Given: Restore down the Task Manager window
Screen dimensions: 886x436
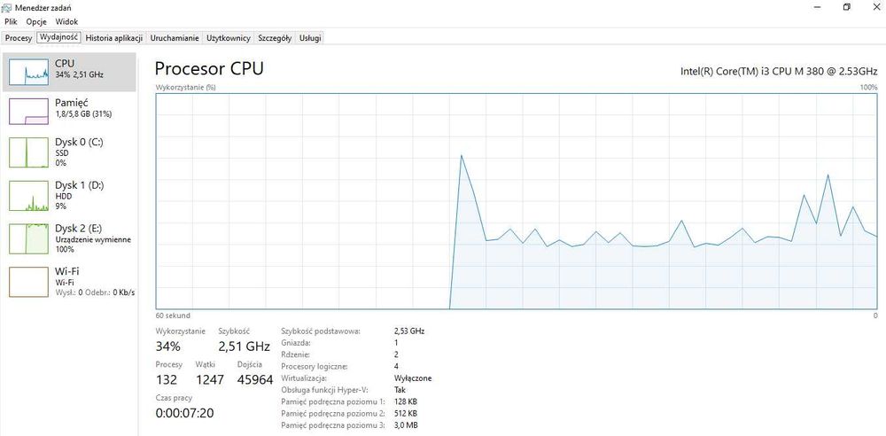Looking at the screenshot, I should (846, 7).
